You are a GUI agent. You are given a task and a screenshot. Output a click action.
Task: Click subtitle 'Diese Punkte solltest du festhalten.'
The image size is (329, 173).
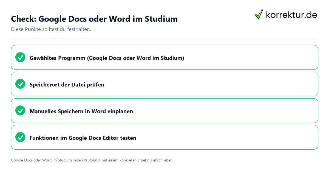(51, 29)
